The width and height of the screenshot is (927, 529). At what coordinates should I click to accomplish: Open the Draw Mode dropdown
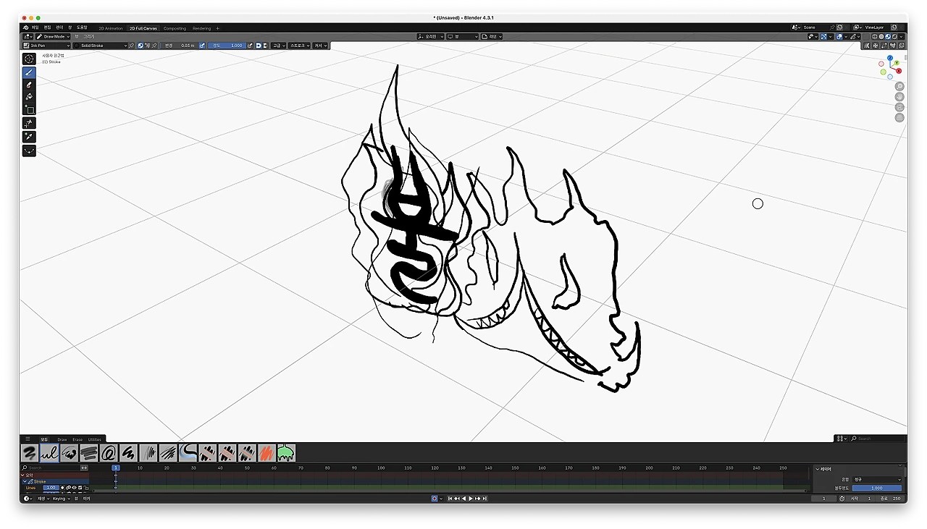54,36
